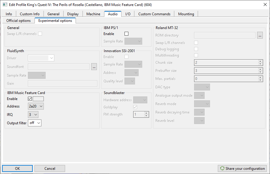Click the Share your configuration icon
270x174 pixels.
(x=222, y=169)
